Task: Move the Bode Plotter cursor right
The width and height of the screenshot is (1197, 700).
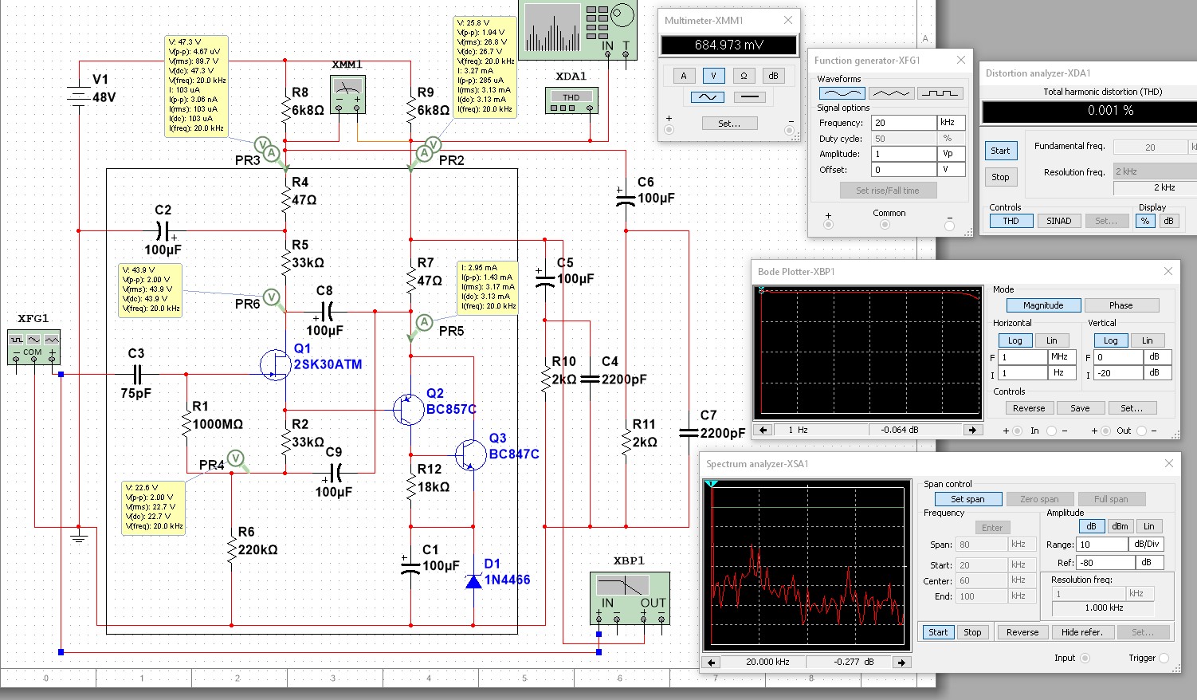Action: [972, 430]
